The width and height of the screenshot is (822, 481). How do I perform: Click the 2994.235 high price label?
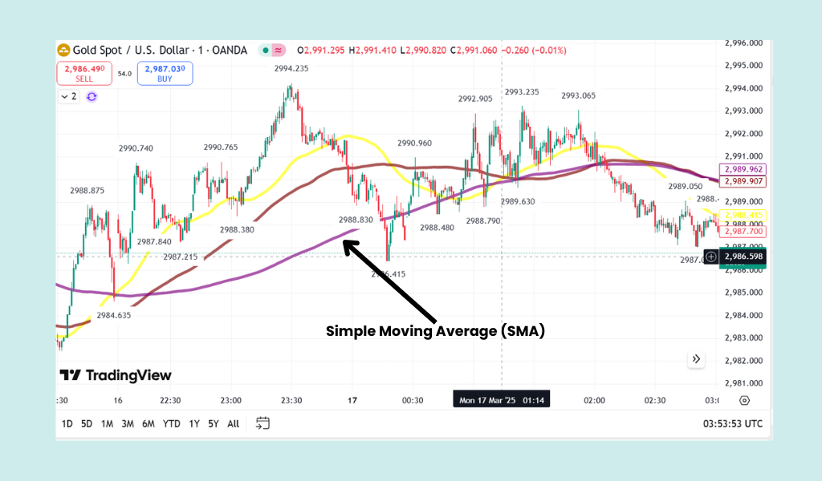[x=291, y=69]
